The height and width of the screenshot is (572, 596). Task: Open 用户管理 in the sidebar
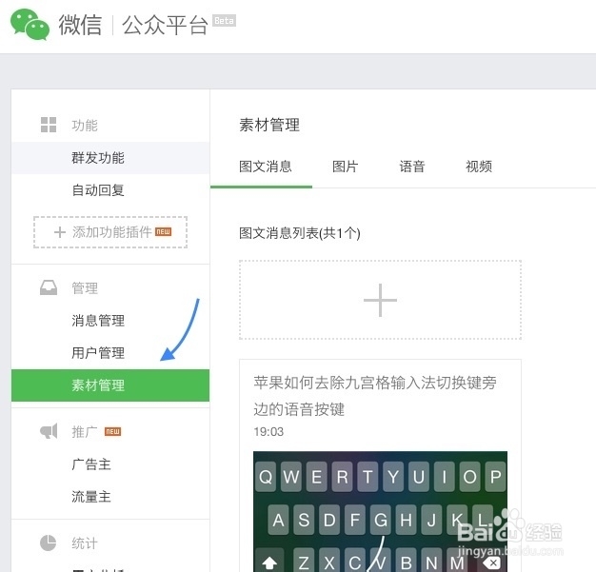110,353
